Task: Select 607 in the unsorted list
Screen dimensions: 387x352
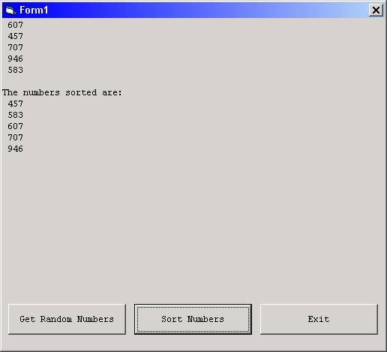Action: [15, 25]
